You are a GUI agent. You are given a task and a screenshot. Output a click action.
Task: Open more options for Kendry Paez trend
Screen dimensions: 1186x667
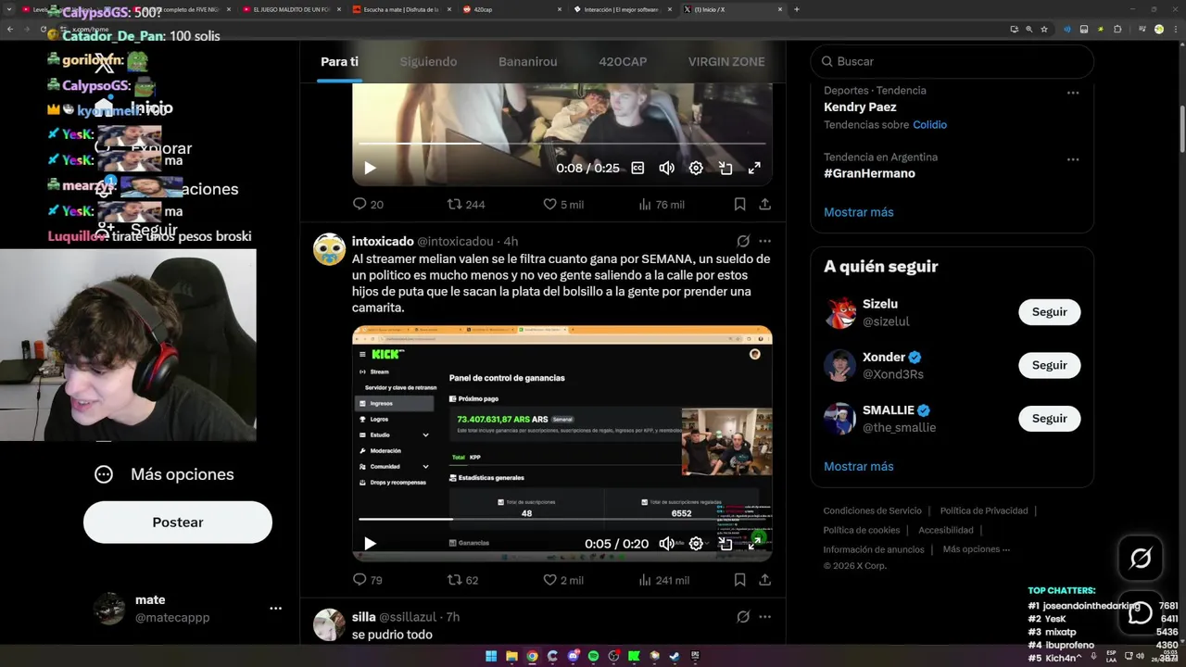1073,93
